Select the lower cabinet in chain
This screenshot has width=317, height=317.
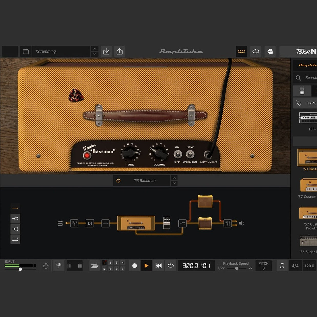(205, 223)
